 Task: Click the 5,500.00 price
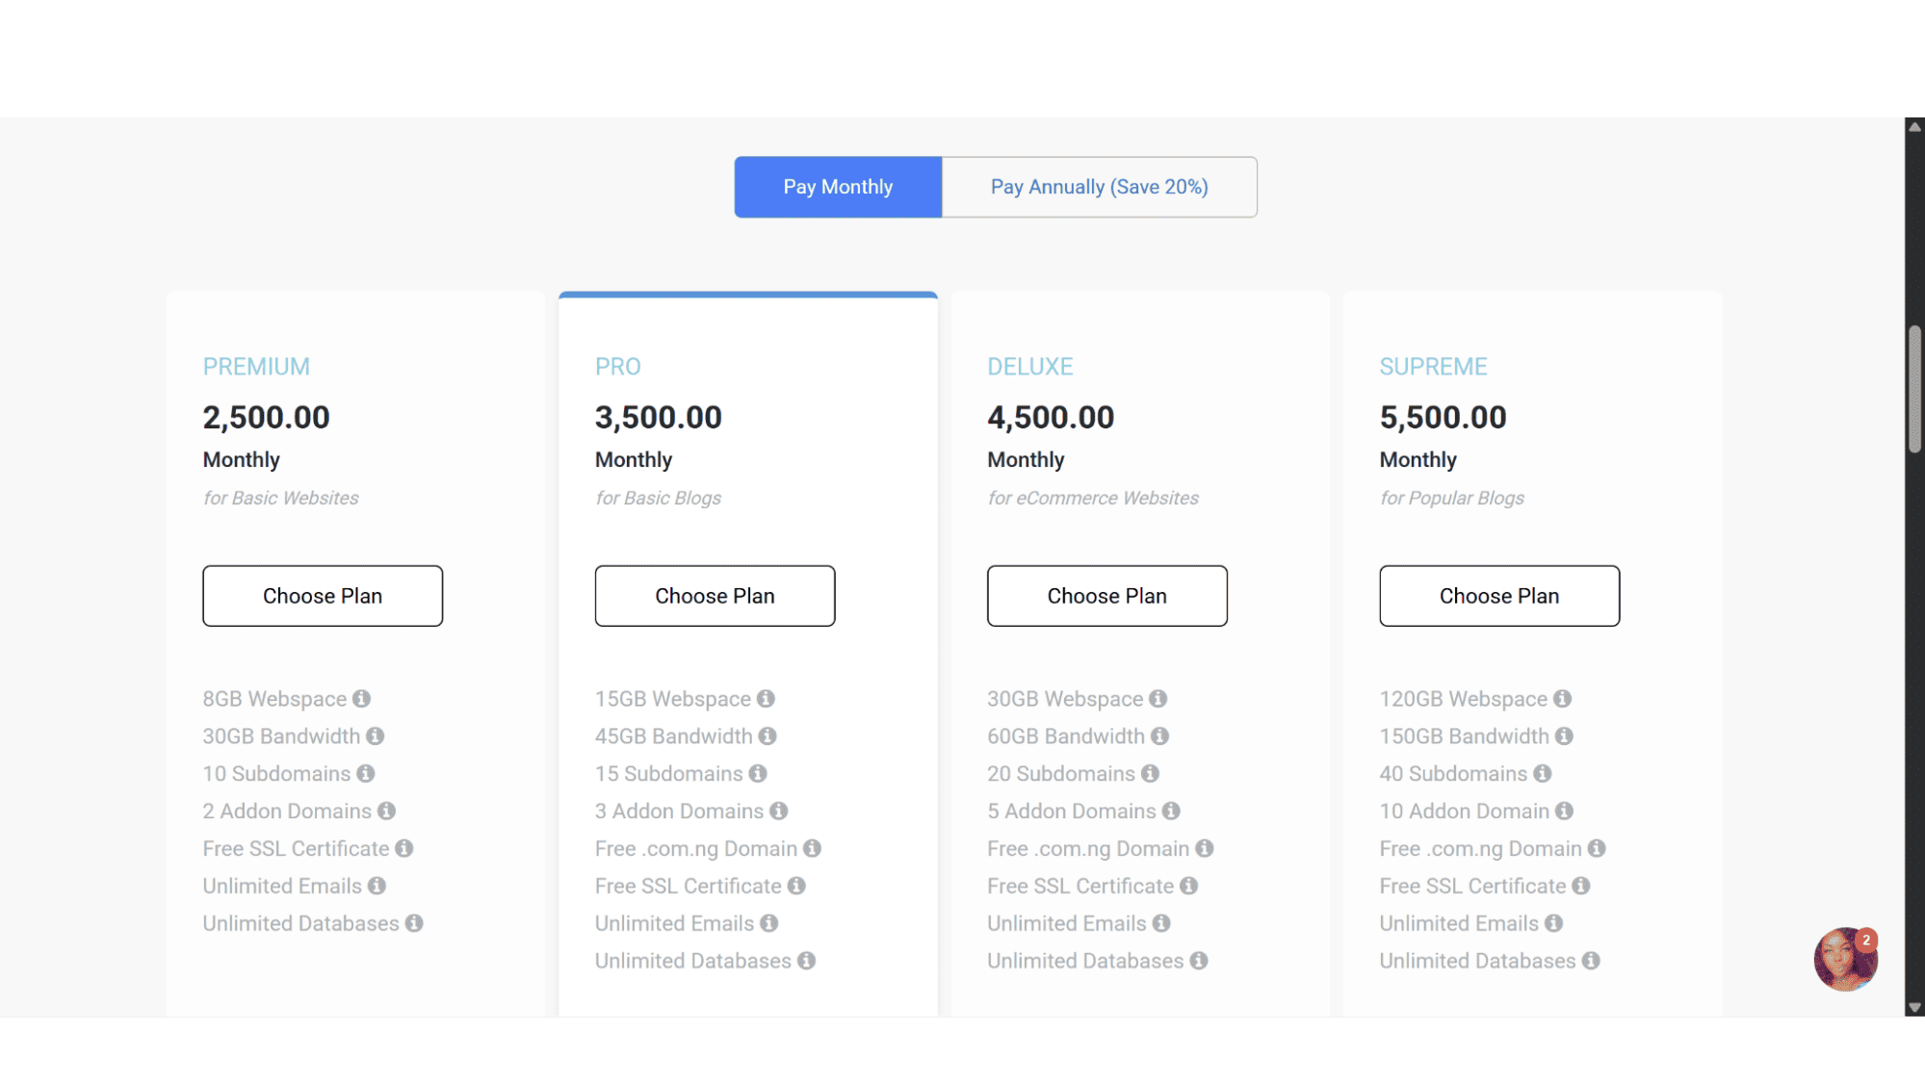point(1443,418)
